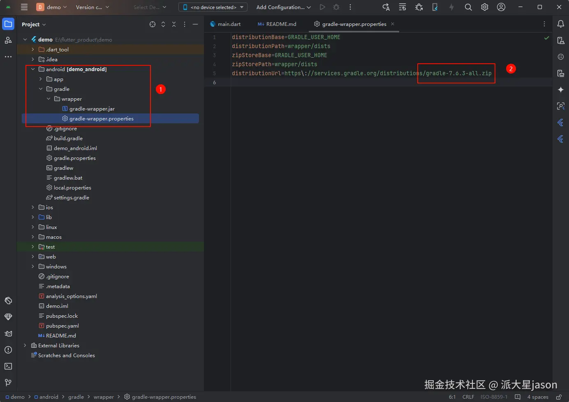Show more tool windows ellipsis in left sidebar
This screenshot has height=402, width=569.
(8, 57)
